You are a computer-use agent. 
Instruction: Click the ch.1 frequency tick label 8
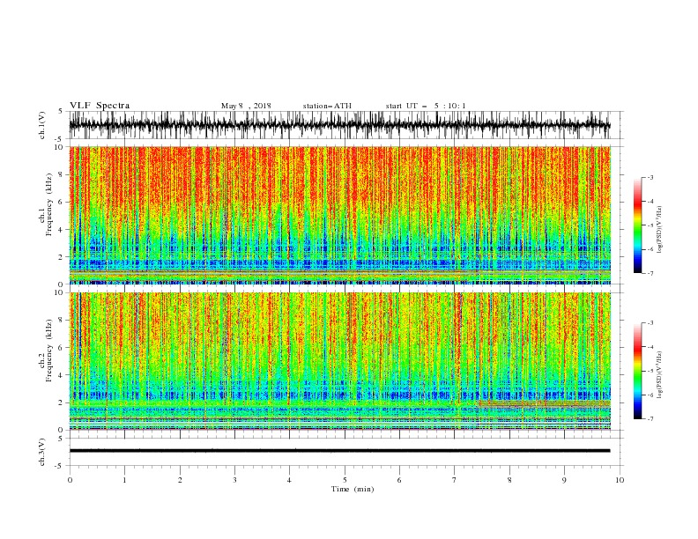coord(61,174)
